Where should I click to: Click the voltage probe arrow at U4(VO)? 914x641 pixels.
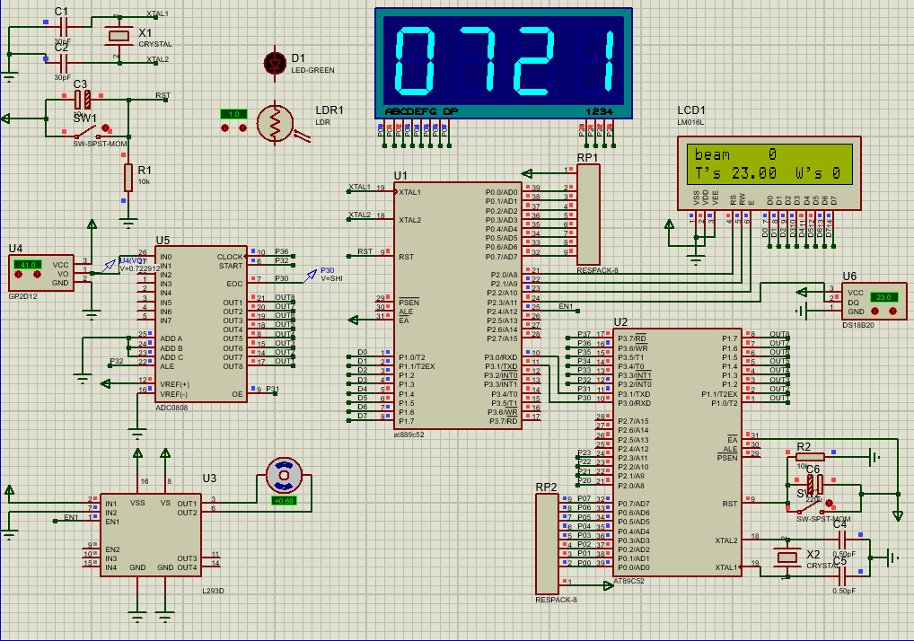coord(109,267)
